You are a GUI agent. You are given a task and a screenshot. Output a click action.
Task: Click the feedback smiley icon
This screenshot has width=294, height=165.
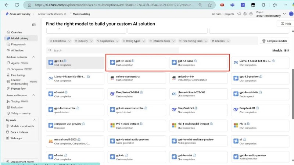coord(251,14)
